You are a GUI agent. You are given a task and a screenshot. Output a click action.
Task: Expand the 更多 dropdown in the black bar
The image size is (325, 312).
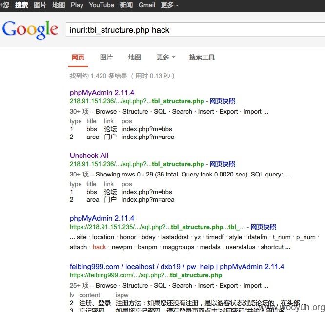tap(169, 5)
